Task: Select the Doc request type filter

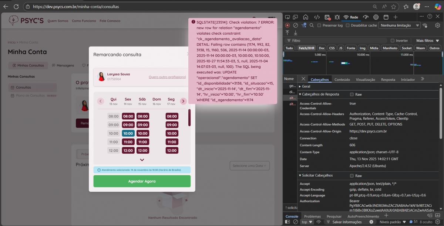Action: 322,48
